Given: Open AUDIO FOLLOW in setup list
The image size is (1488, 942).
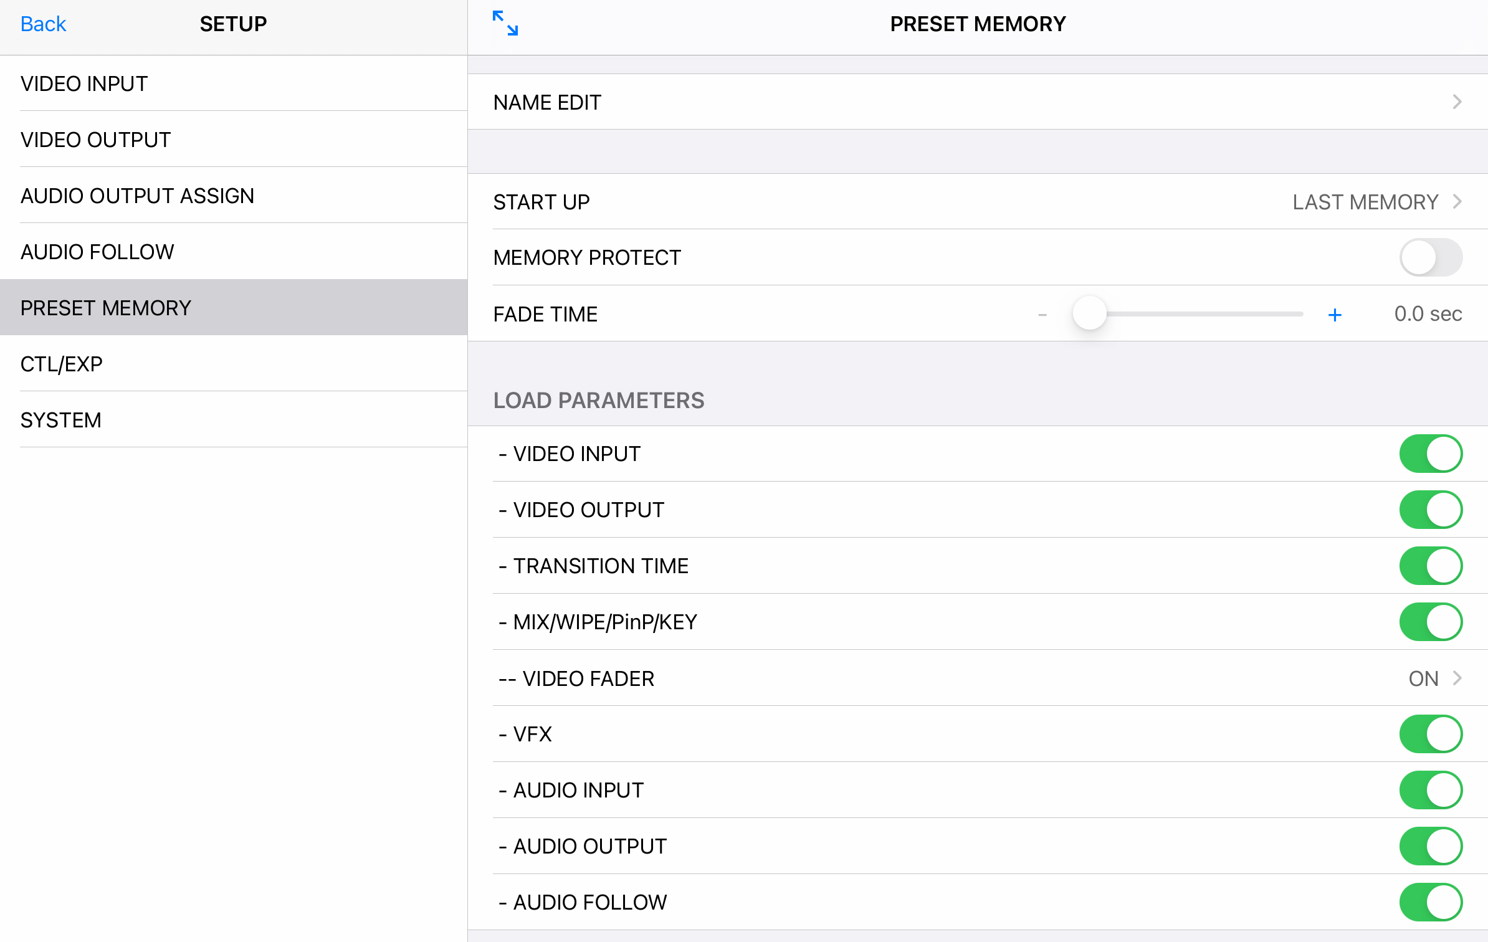Looking at the screenshot, I should 97,252.
